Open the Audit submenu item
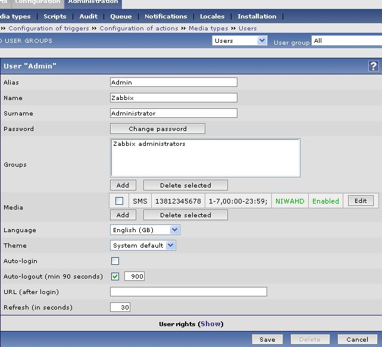 pos(89,16)
